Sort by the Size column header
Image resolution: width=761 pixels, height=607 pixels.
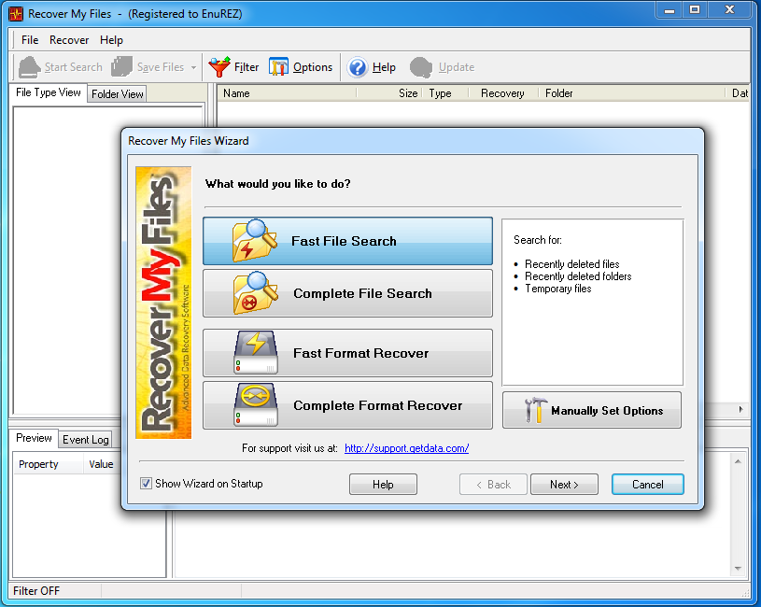pyautogui.click(x=389, y=93)
